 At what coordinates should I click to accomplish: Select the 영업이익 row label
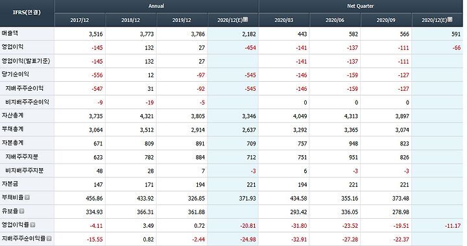[x=12, y=47]
